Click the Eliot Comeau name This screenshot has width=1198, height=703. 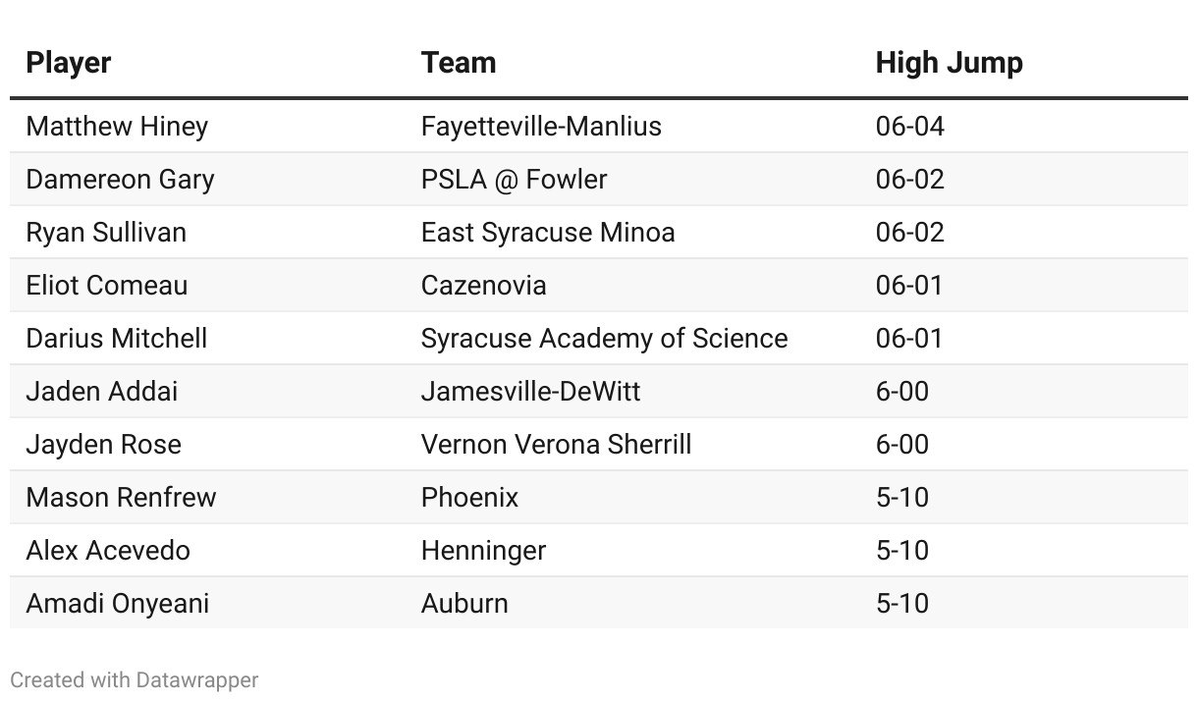coord(107,286)
